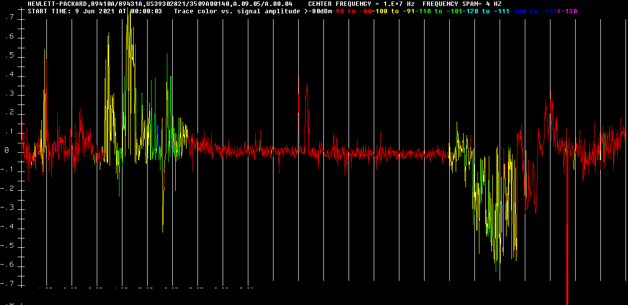Click the .7 label on the Y axis
628x305 pixels.
click(x=8, y=18)
